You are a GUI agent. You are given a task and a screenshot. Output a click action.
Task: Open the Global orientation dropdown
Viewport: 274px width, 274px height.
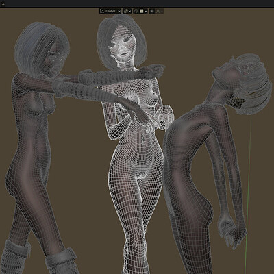click(110, 11)
